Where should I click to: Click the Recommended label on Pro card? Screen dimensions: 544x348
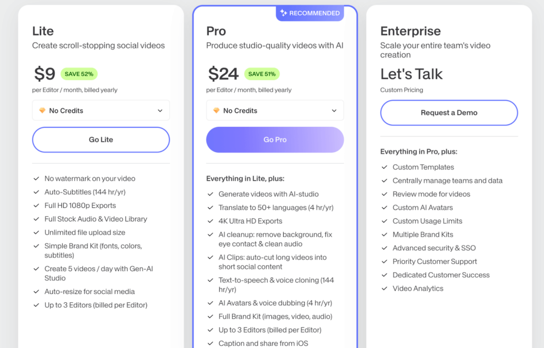click(x=314, y=13)
